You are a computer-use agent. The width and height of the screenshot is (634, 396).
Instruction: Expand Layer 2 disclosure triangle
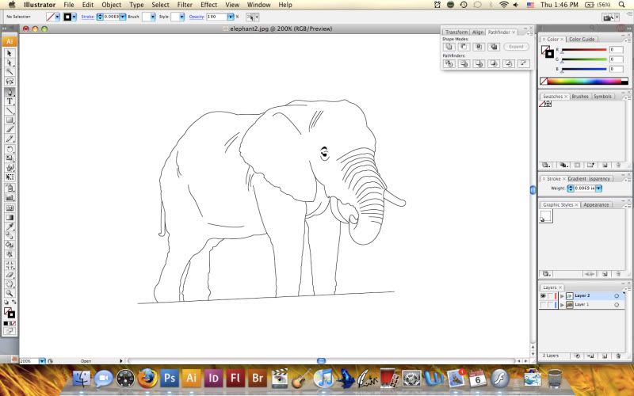click(x=562, y=295)
